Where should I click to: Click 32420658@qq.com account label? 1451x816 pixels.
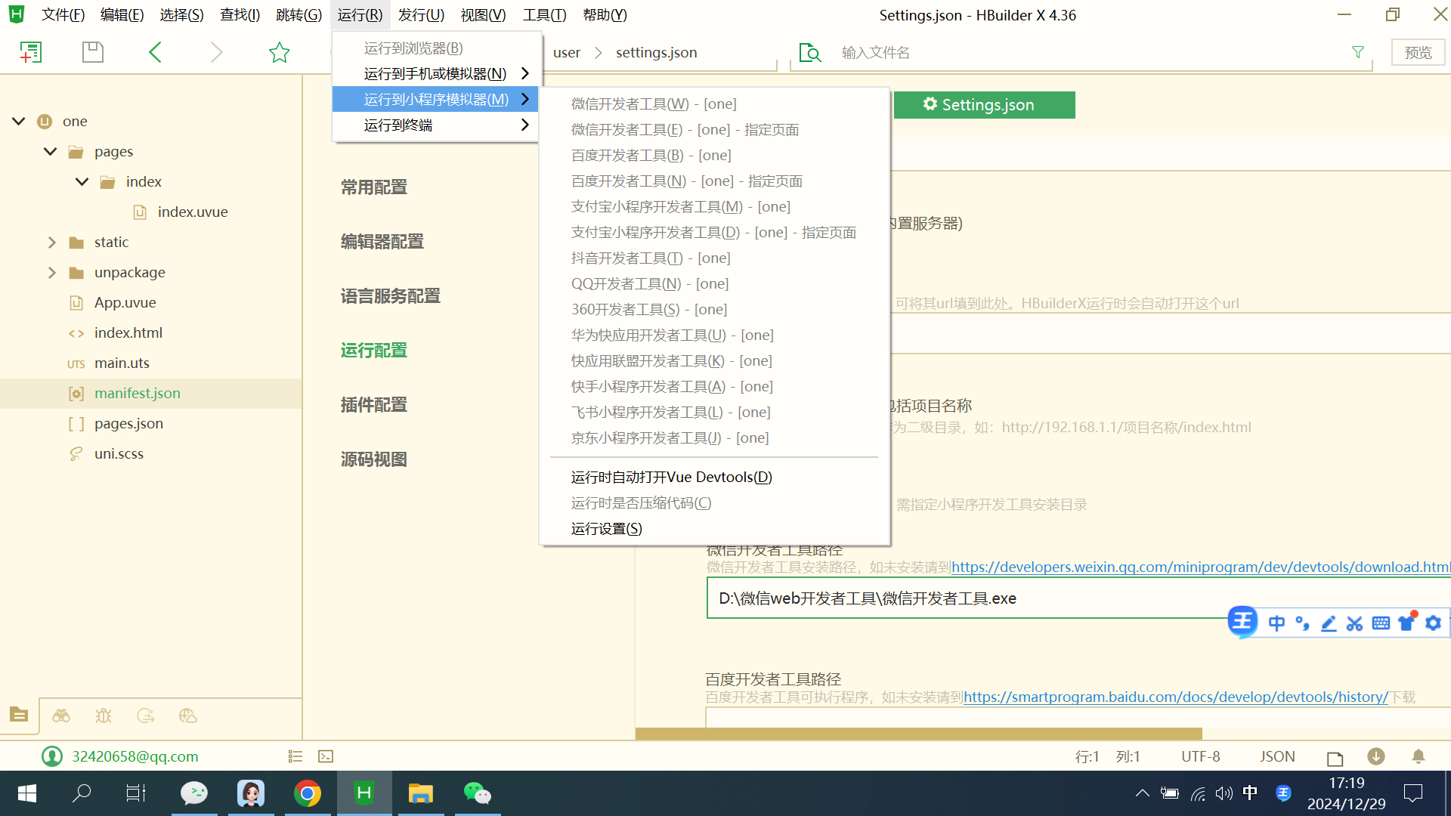[135, 756]
